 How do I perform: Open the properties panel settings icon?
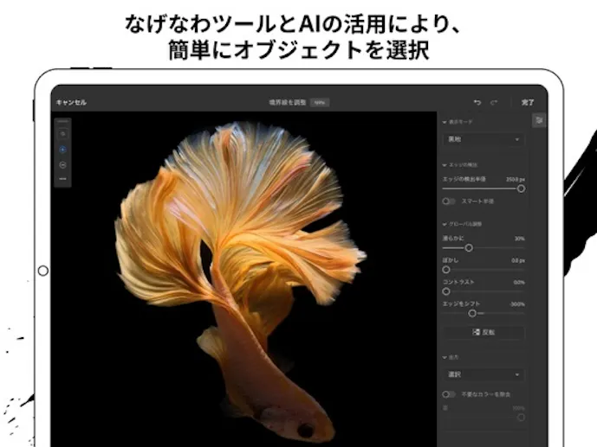pos(539,121)
